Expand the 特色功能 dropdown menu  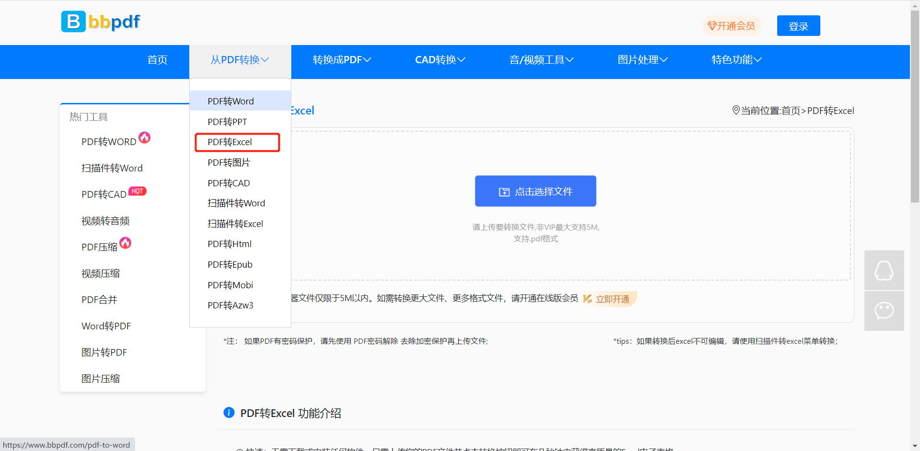coord(736,60)
